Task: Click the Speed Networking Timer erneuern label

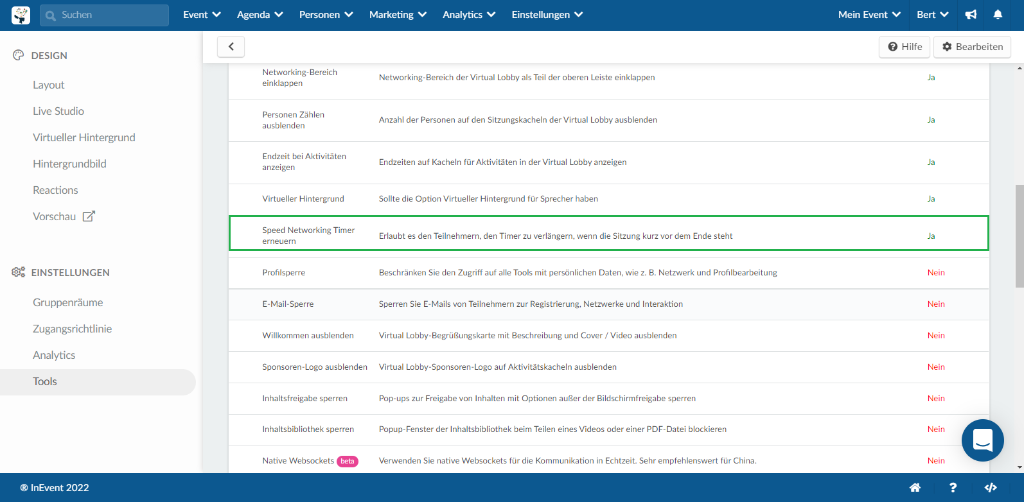Action: tap(308, 236)
